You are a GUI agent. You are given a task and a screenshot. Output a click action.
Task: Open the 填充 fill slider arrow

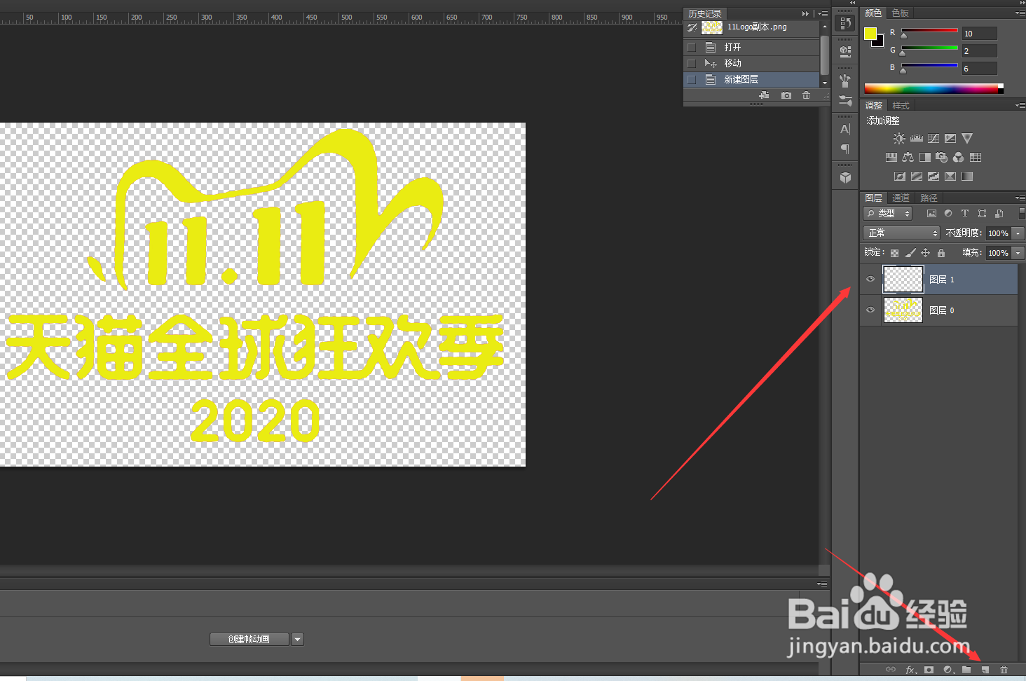(x=1018, y=253)
